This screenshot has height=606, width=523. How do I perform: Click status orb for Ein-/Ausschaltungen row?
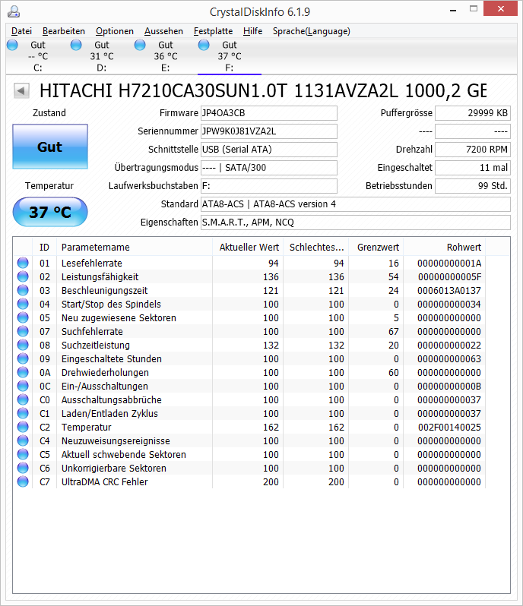click(x=23, y=386)
